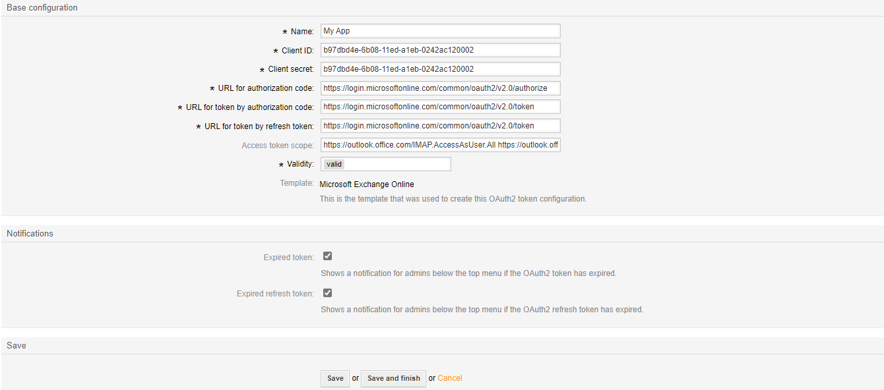Click the Save button
This screenshot has height=390, width=884.
coord(334,378)
